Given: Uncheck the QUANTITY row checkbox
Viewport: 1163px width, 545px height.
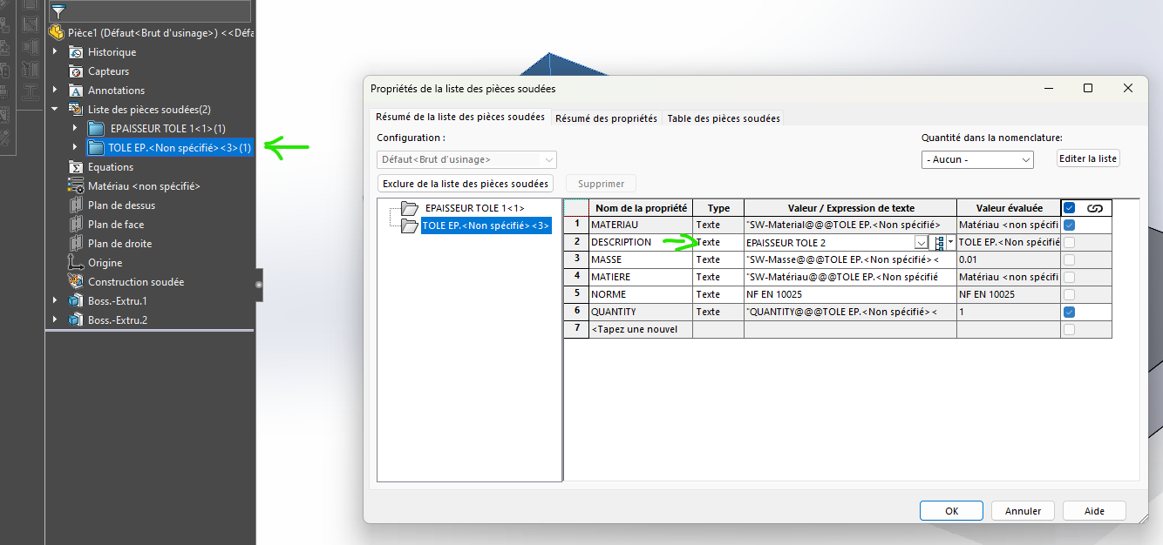Looking at the screenshot, I should [1070, 312].
